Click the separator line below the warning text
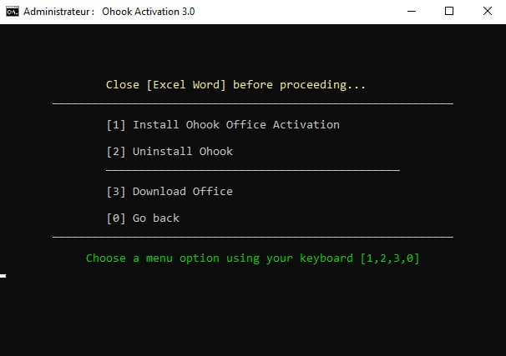The height and width of the screenshot is (356, 506). 253,103
